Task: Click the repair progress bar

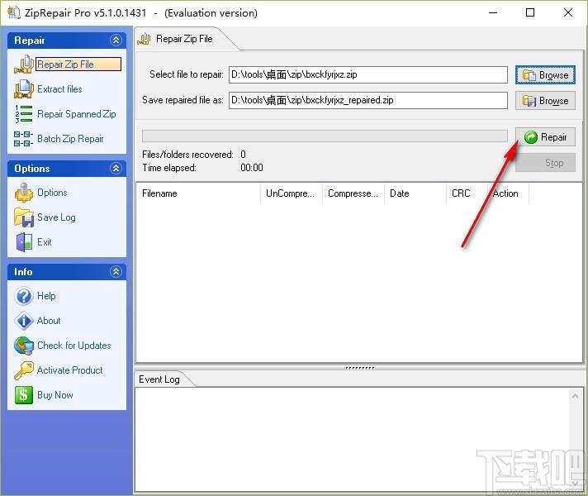Action: 325,136
